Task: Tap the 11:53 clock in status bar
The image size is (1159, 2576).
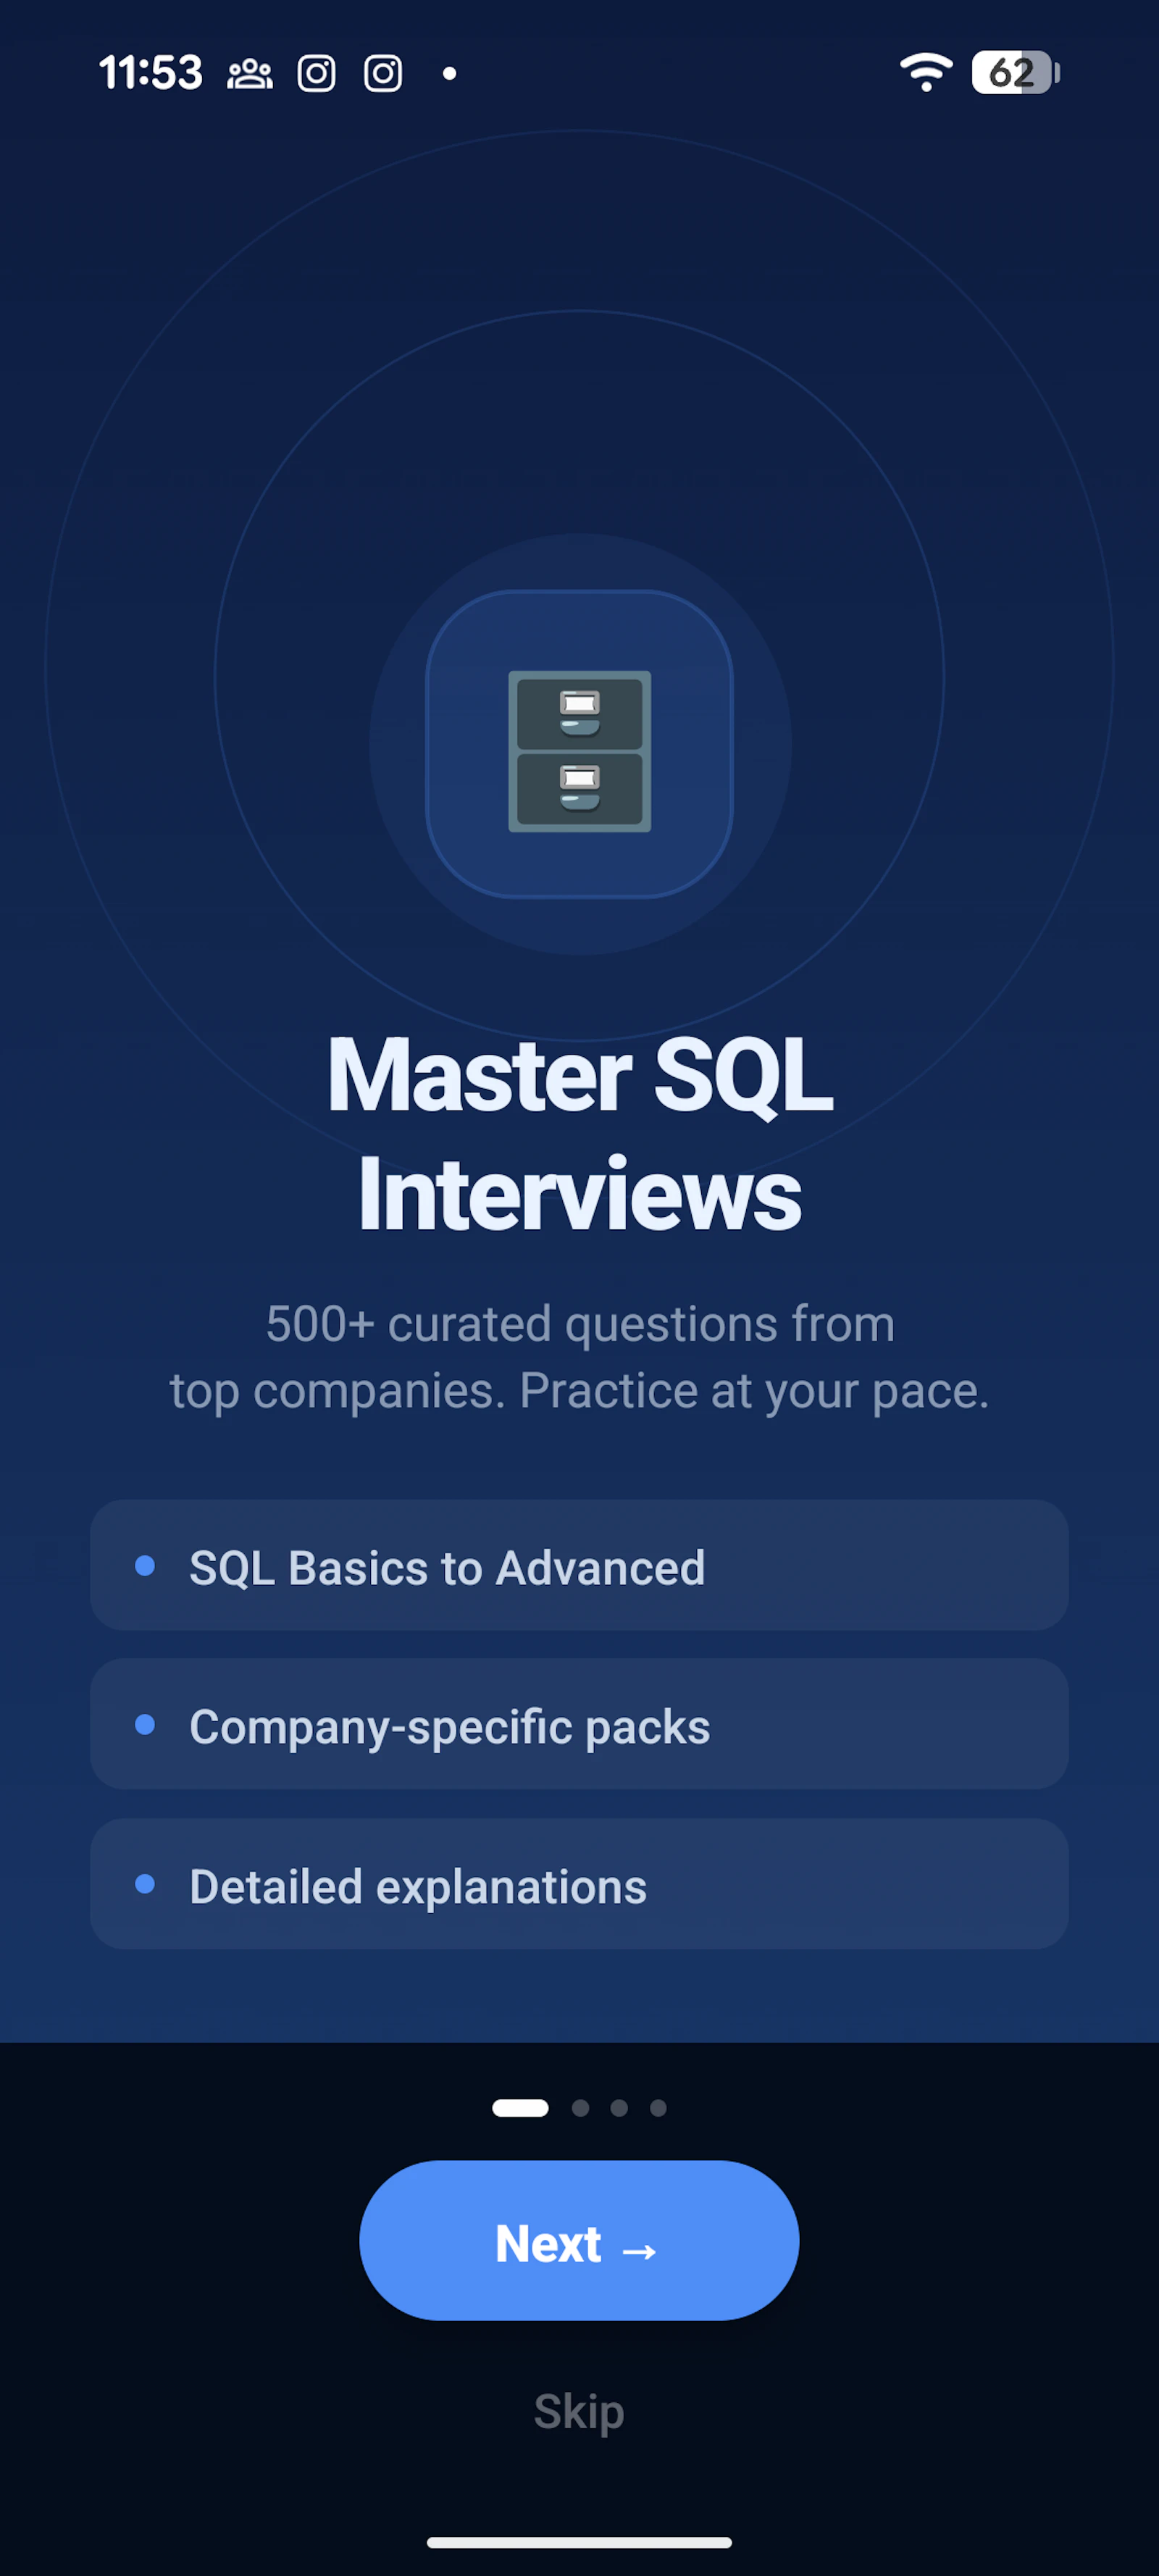Action: pos(151,73)
